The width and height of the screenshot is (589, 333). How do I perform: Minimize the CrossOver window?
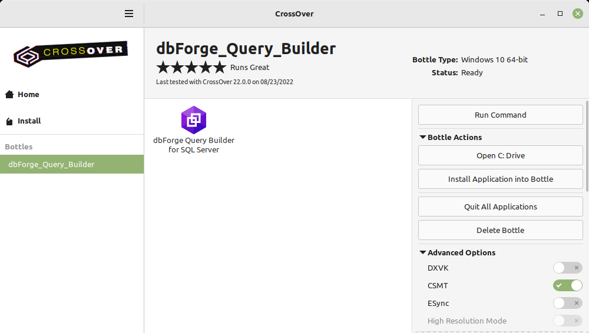click(542, 14)
